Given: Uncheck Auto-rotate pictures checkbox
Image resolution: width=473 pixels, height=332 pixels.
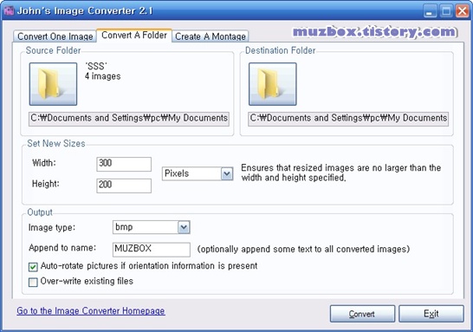Looking at the screenshot, I should pos(33,267).
